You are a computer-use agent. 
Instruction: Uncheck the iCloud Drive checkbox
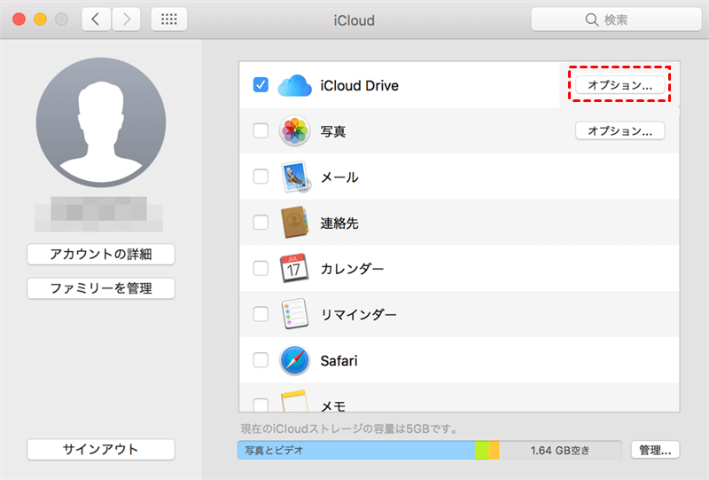pyautogui.click(x=261, y=85)
